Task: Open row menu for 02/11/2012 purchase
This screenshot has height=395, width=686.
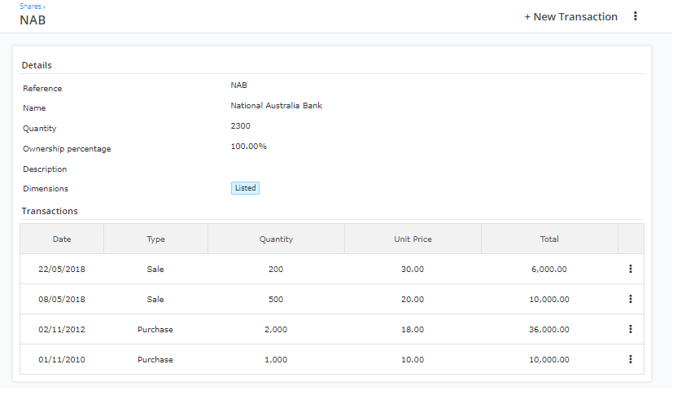Action: [x=631, y=329]
